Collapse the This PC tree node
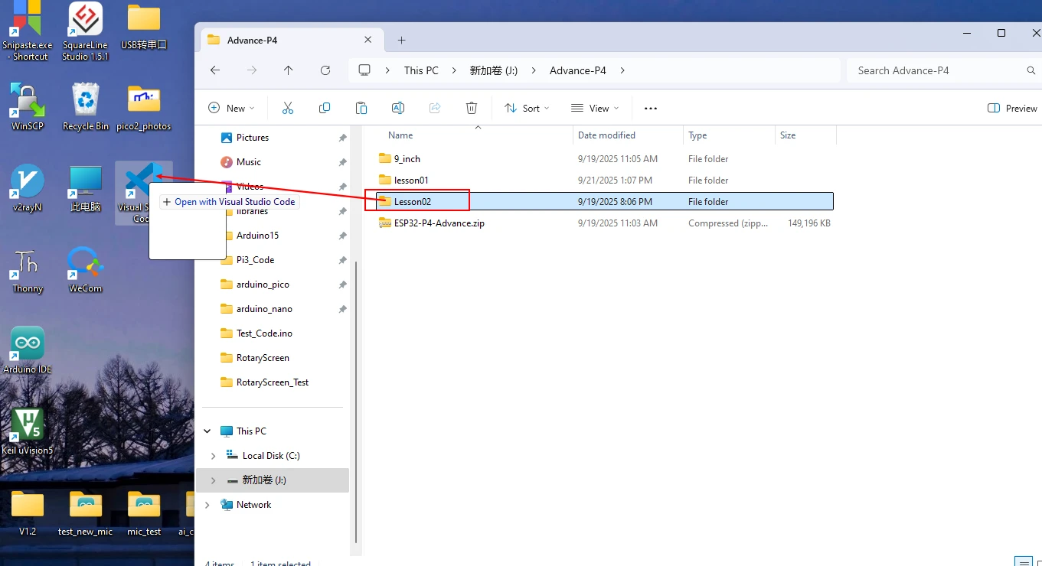Screen dimensions: 1042x566 coord(207,431)
